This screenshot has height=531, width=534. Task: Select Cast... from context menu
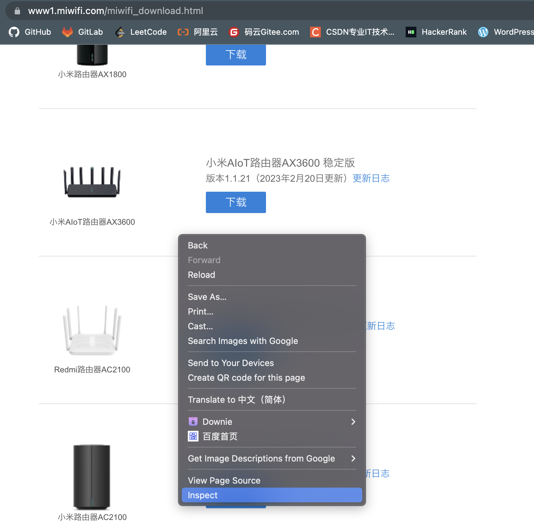point(272,326)
